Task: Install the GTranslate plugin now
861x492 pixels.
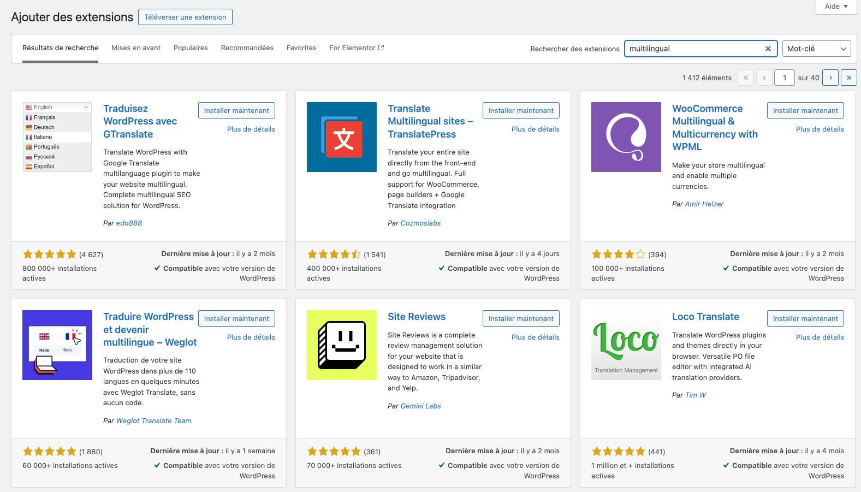Action: point(236,110)
